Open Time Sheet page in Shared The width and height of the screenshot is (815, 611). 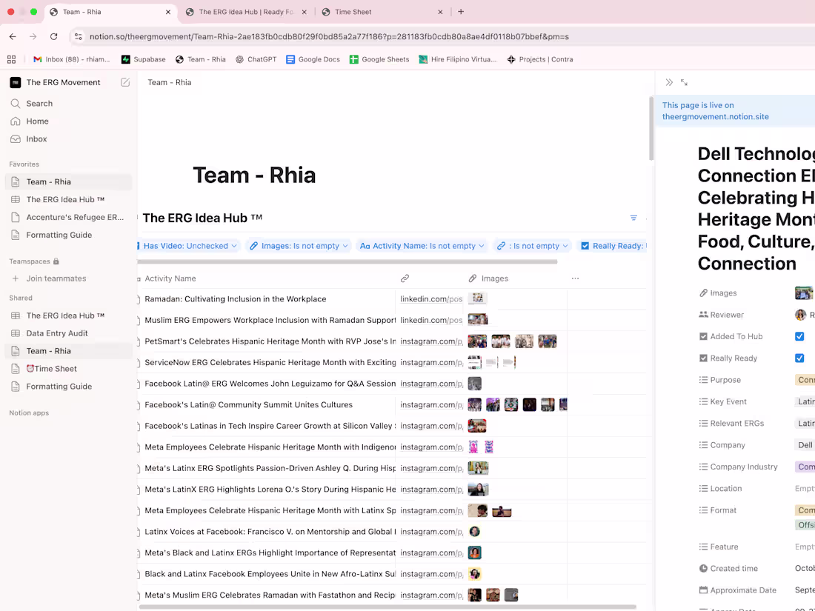click(x=67, y=368)
